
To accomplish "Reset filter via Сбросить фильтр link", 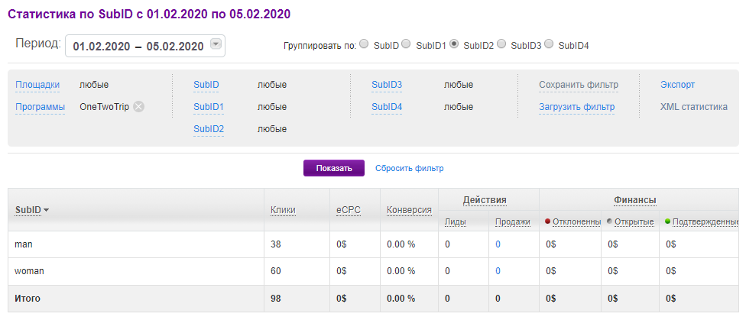I will click(409, 168).
